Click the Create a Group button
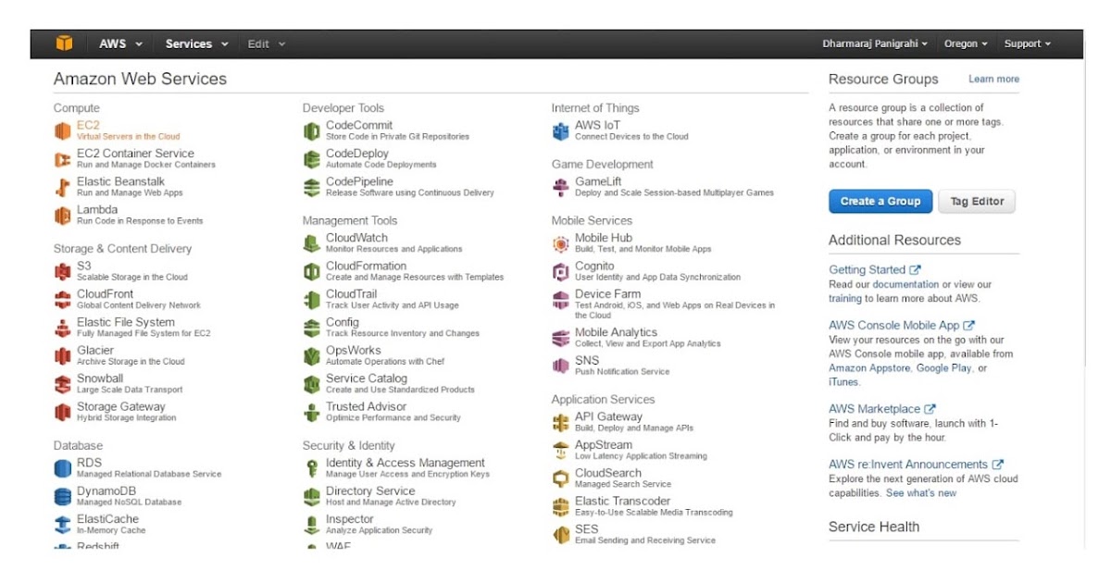This screenshot has width=1111, height=583. click(x=880, y=201)
